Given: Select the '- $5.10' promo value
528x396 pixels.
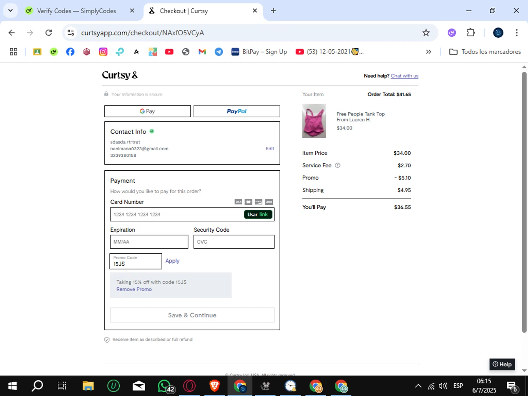Looking at the screenshot, I should (x=402, y=178).
